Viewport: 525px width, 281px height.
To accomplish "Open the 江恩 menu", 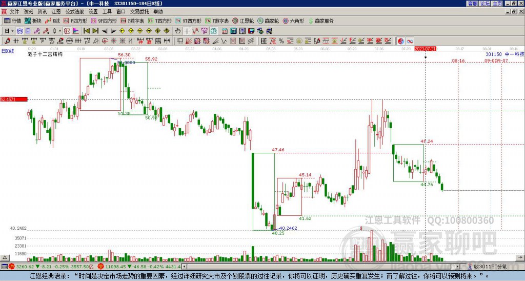I will tap(56, 12).
